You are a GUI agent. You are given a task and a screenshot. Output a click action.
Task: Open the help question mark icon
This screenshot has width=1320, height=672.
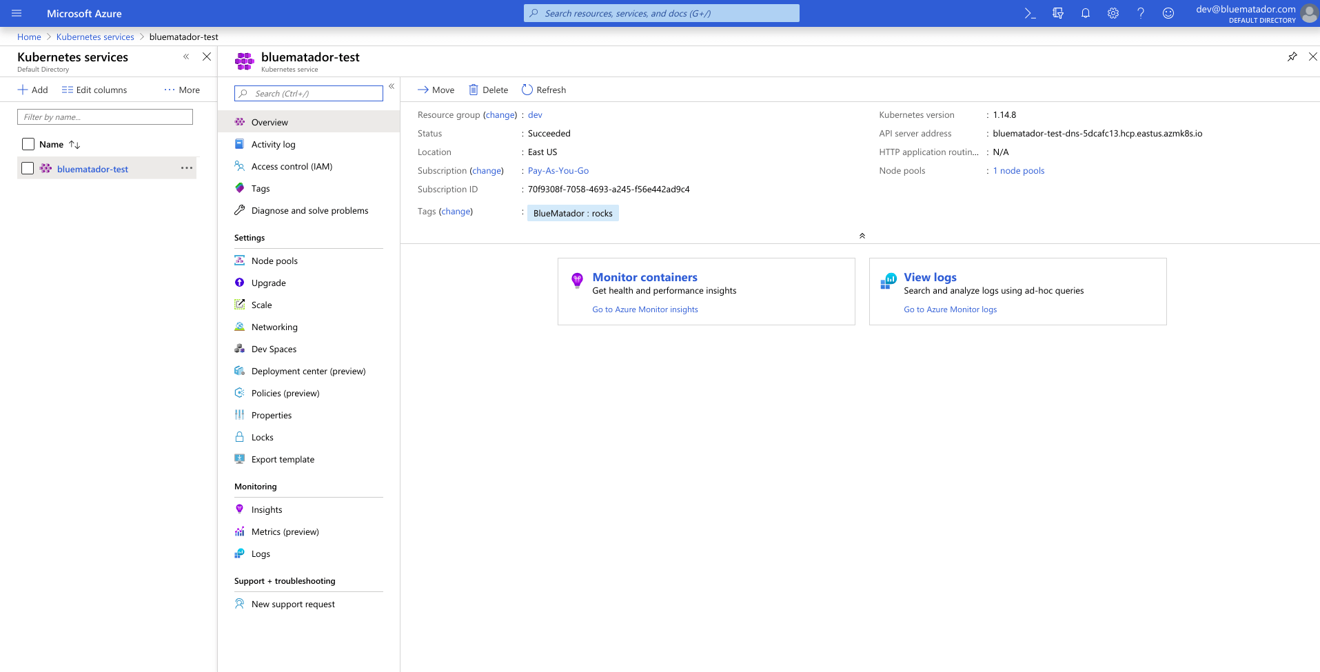tap(1140, 14)
